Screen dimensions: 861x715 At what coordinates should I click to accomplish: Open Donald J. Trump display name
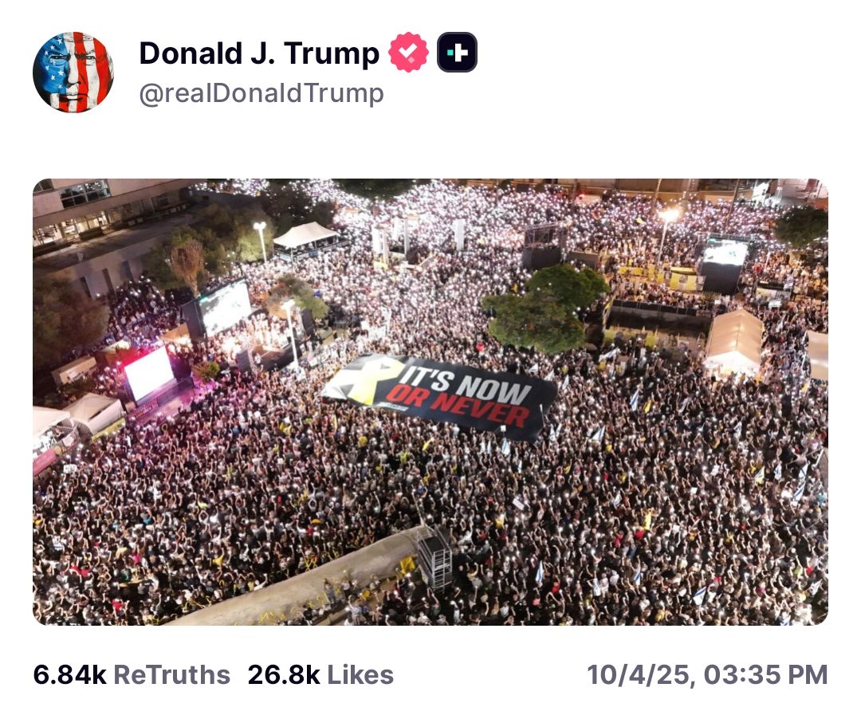point(259,53)
